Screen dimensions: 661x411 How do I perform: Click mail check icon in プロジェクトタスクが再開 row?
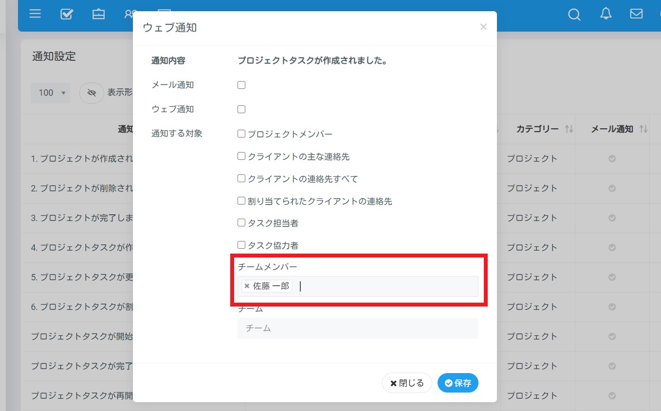click(612, 395)
